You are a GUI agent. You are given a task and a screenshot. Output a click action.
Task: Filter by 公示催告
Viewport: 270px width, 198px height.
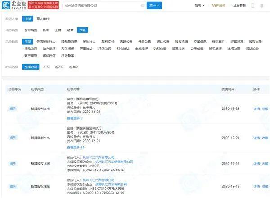click(x=197, y=49)
